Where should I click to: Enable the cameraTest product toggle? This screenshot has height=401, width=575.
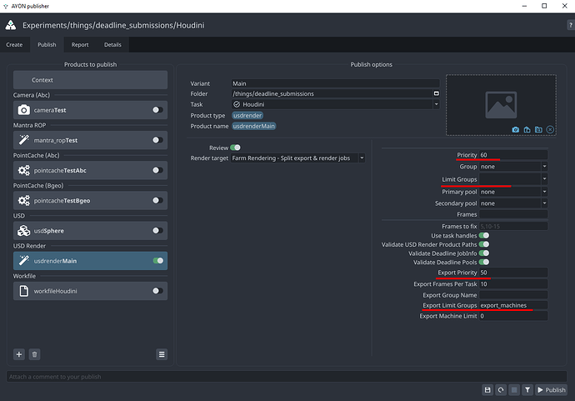pos(157,110)
